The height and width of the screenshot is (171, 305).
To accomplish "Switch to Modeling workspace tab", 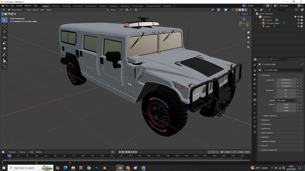I will [55, 6].
